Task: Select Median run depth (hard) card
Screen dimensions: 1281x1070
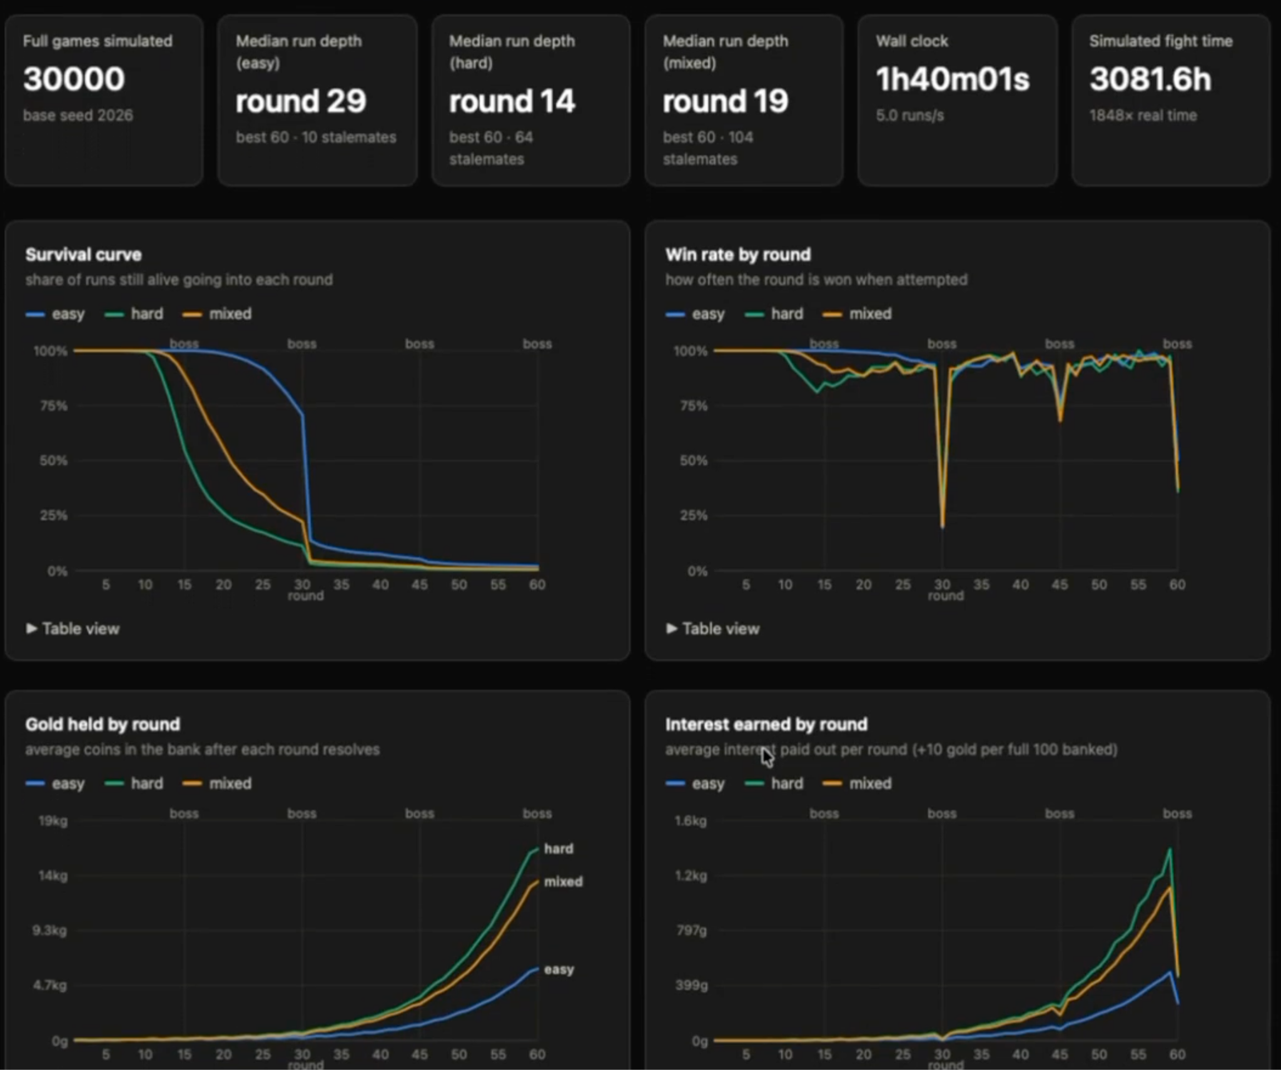Action: pyautogui.click(x=531, y=101)
